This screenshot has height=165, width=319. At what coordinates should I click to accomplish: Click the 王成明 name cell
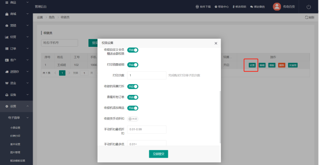(62, 65)
